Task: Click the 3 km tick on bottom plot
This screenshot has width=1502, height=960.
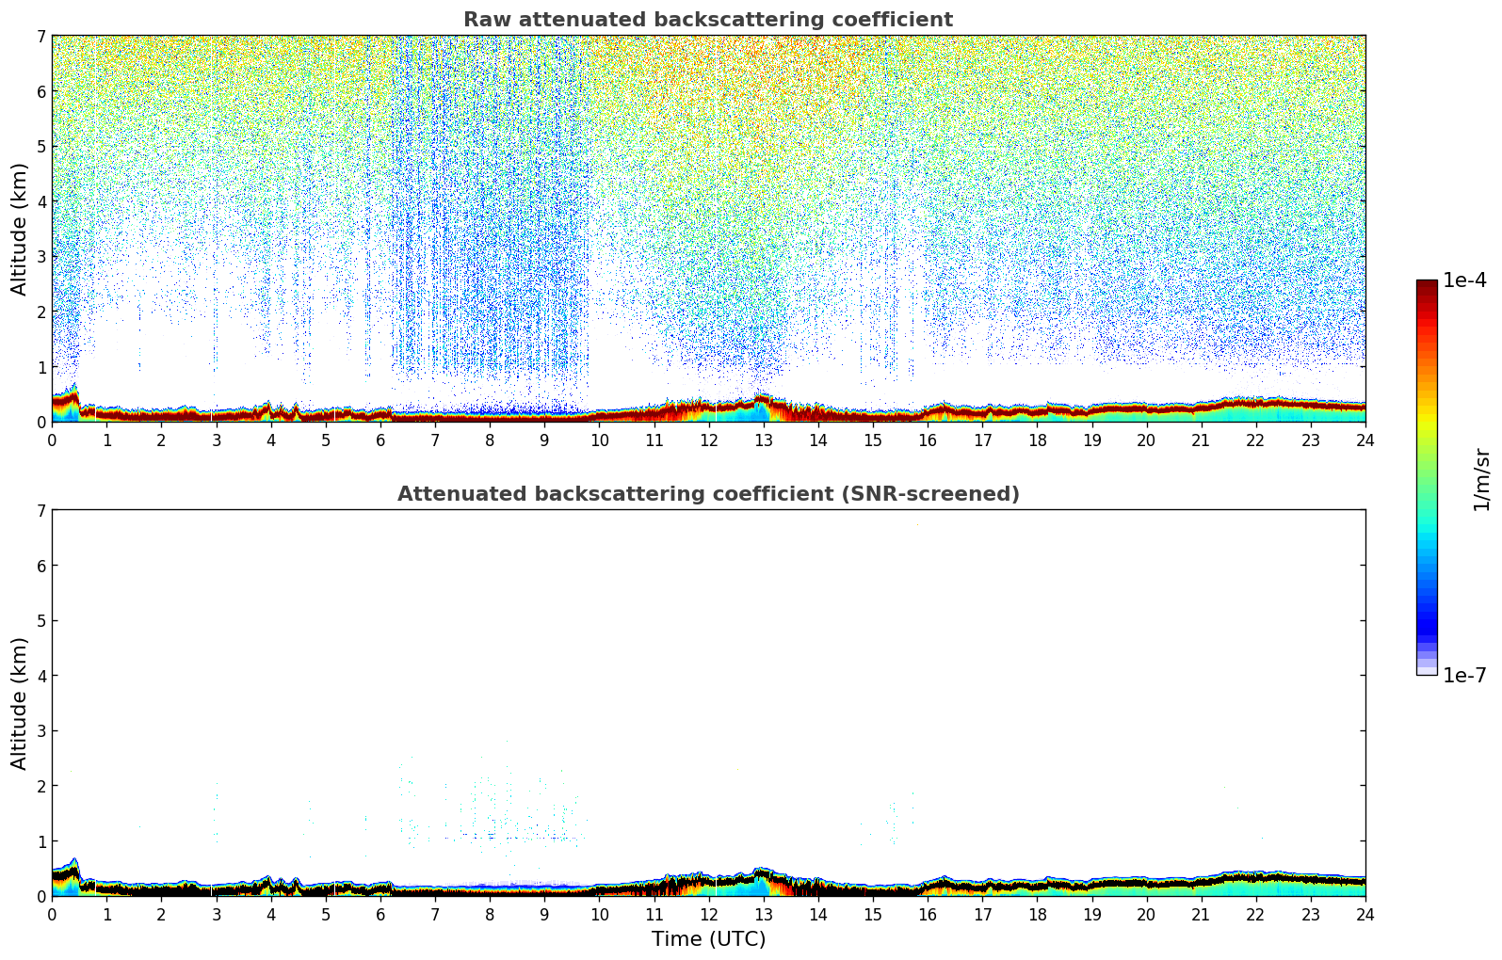Action: (40, 731)
